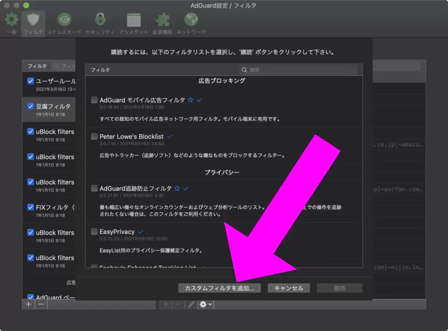Image resolution: width=448 pixels, height=331 pixels.
Task: Click the カスタムフィルタを追加 button
Action: click(219, 288)
